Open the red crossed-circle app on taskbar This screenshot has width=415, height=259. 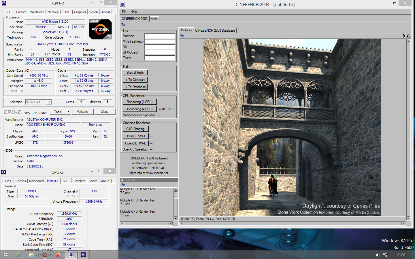point(45,255)
